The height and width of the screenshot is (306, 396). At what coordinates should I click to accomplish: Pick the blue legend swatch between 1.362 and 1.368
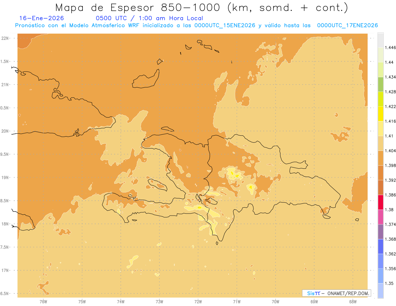[x=380, y=247]
